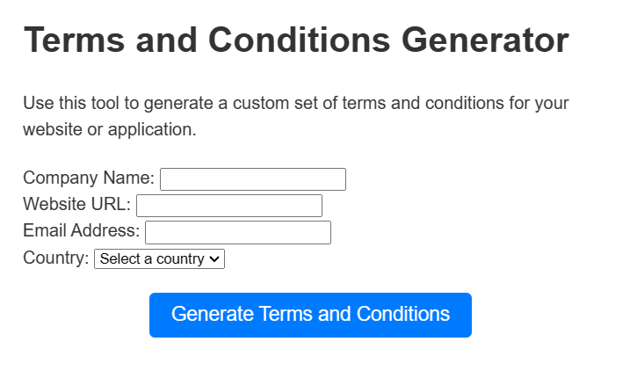
Task: Click the country dropdown chevron arrow
Action: 216,259
